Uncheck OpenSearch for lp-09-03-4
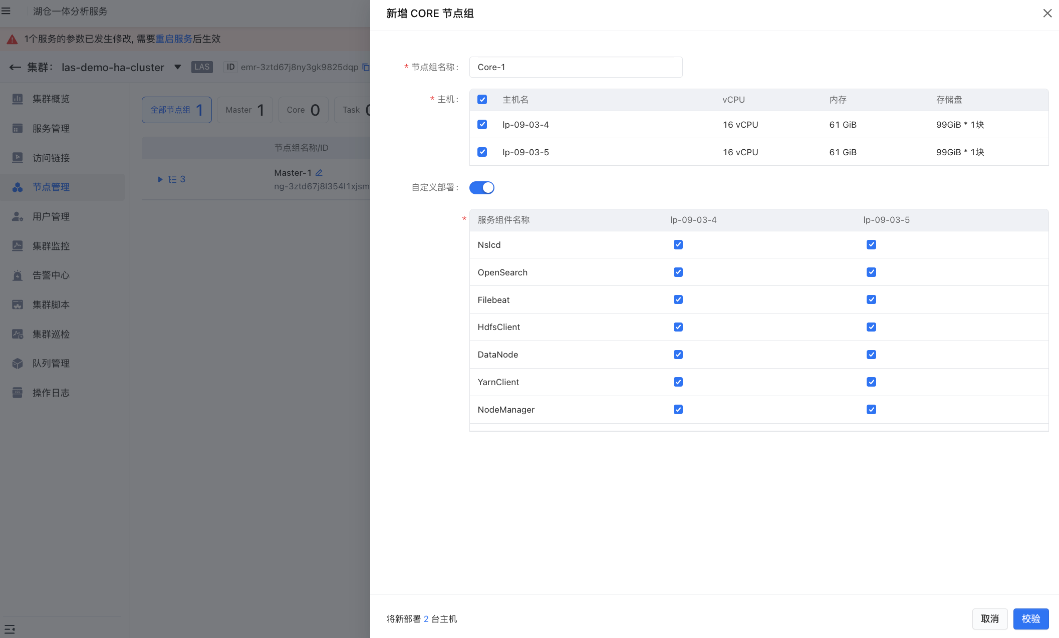This screenshot has width=1059, height=638. click(678, 272)
